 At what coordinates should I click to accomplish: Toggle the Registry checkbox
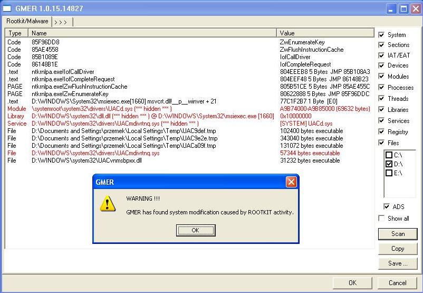381,132
